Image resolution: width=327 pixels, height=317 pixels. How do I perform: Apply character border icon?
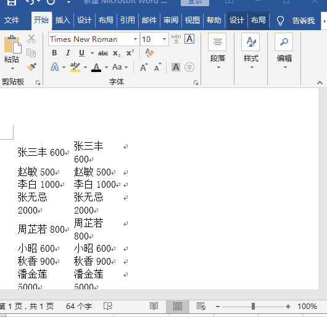(x=189, y=39)
